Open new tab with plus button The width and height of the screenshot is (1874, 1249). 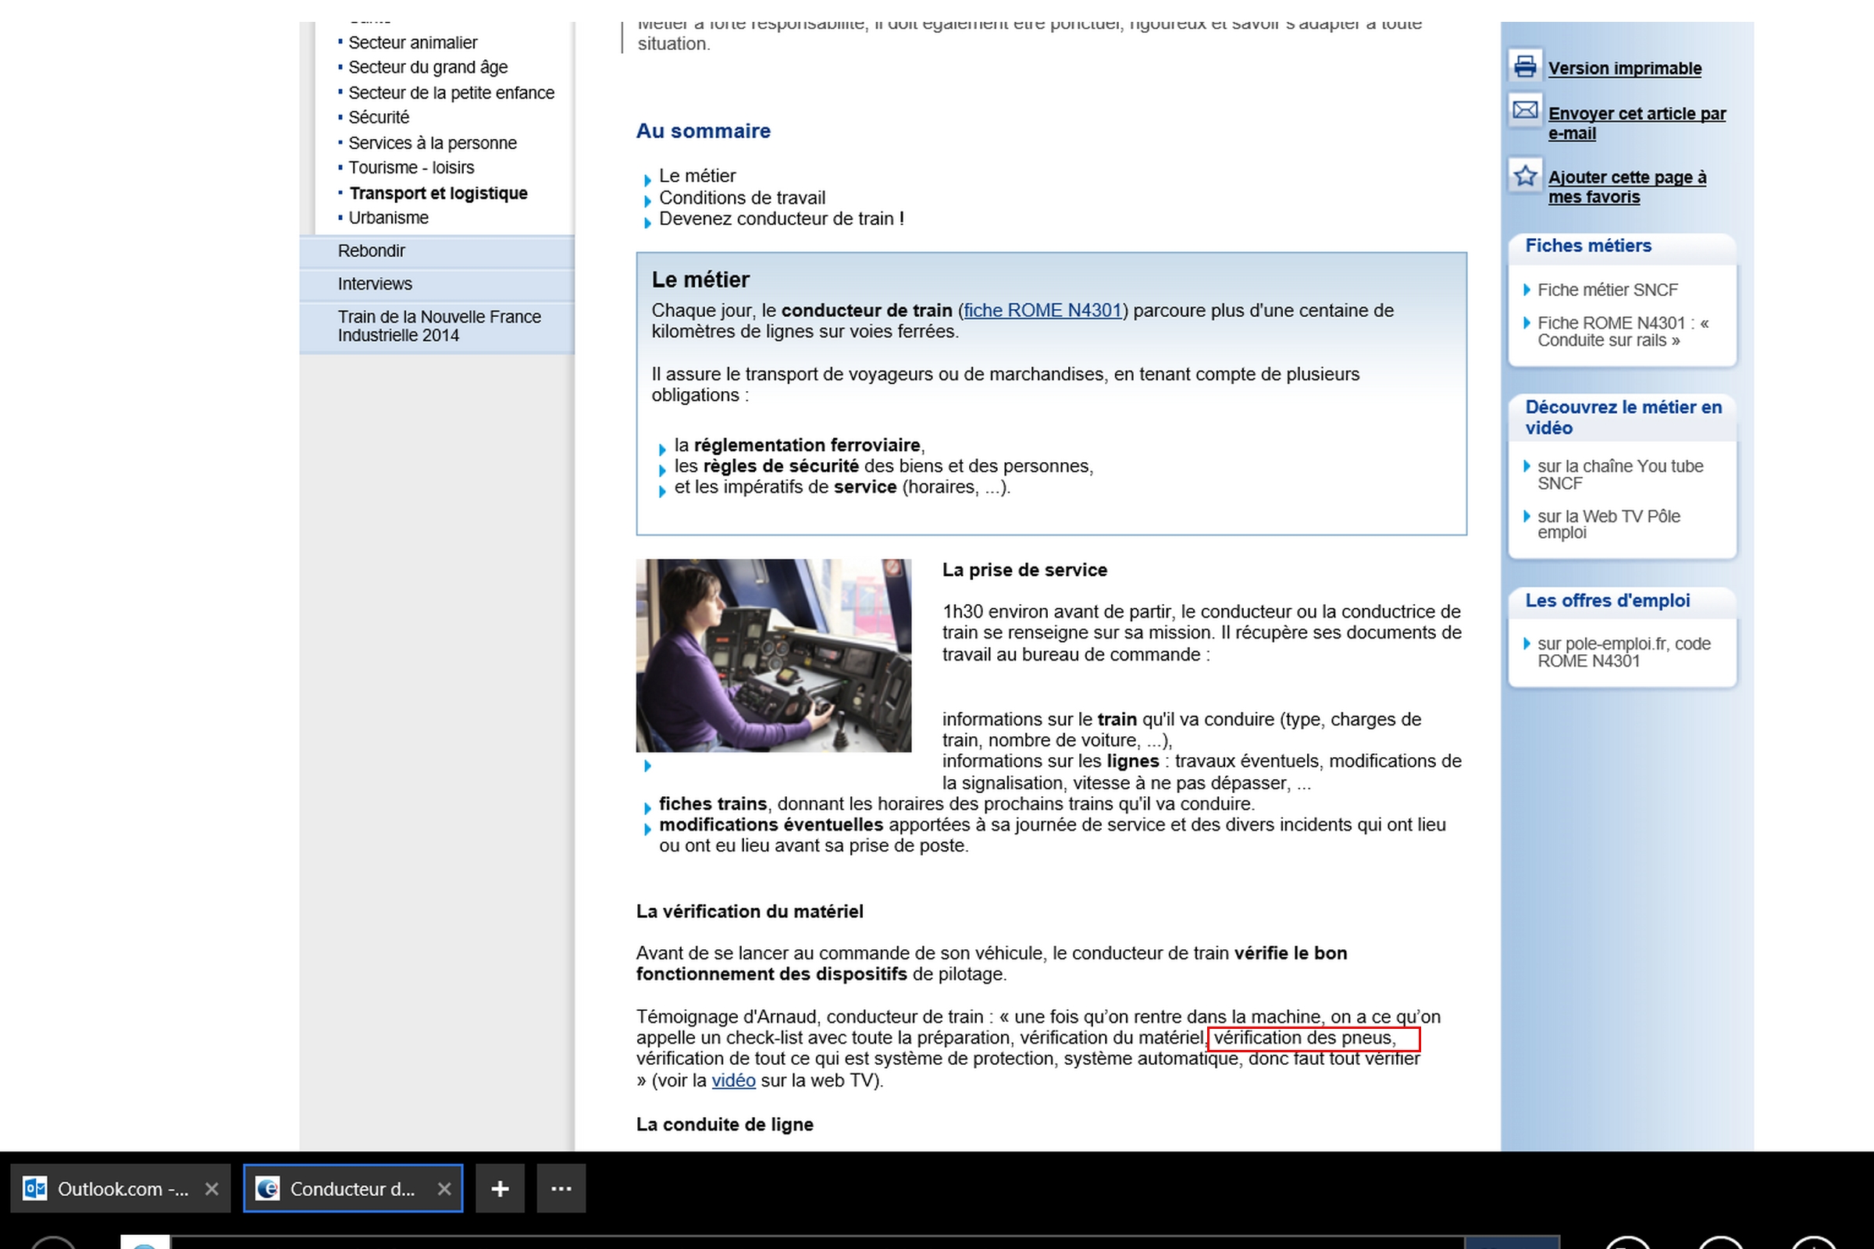point(500,1188)
